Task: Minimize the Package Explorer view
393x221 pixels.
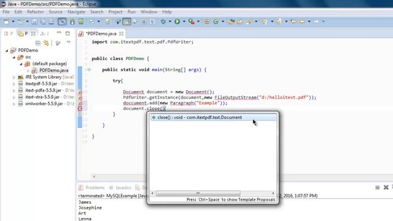Action: [x=59, y=33]
